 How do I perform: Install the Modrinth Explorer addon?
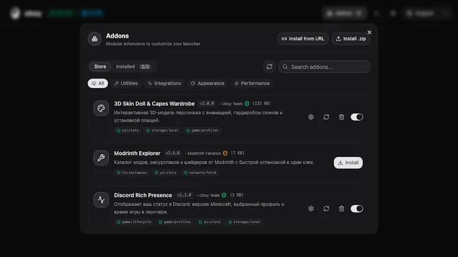tap(348, 163)
